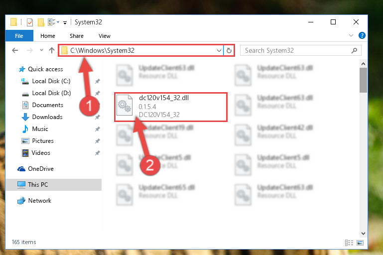Expand the address bar history dropdown
The image size is (383, 255).
pyautogui.click(x=219, y=51)
